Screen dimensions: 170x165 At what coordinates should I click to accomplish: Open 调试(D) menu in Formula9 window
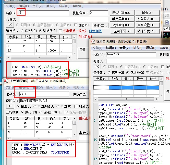[151, 48]
